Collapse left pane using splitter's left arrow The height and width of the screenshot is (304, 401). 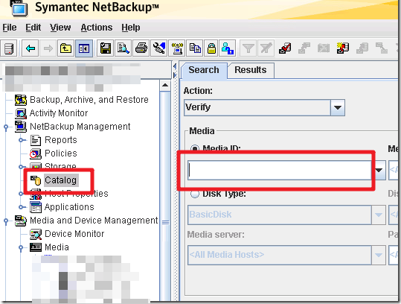click(x=175, y=66)
